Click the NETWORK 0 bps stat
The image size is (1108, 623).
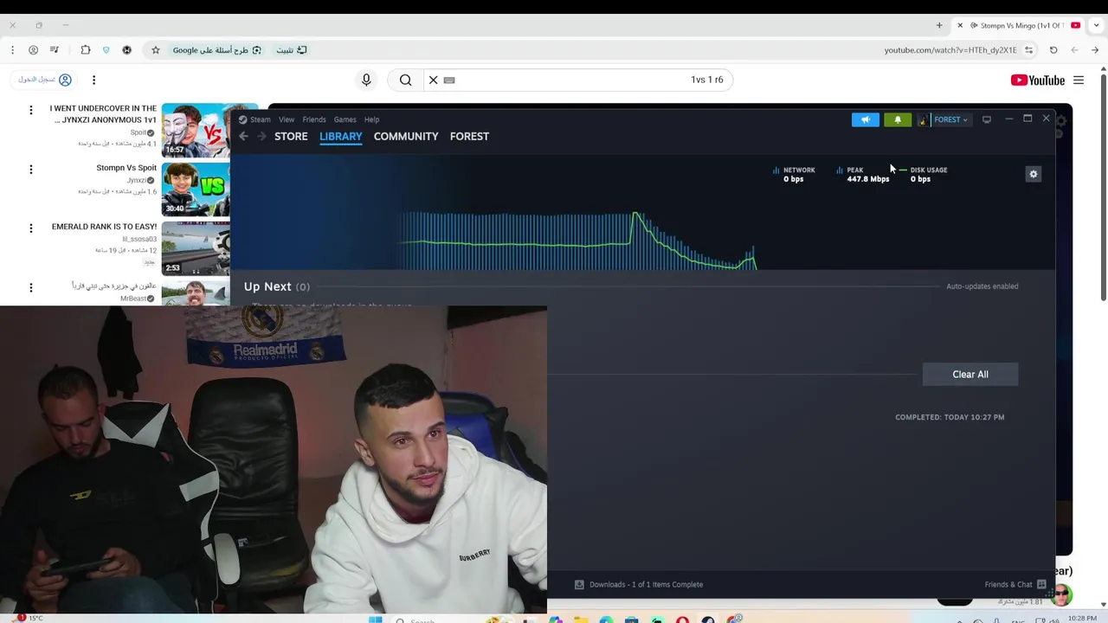click(x=794, y=174)
